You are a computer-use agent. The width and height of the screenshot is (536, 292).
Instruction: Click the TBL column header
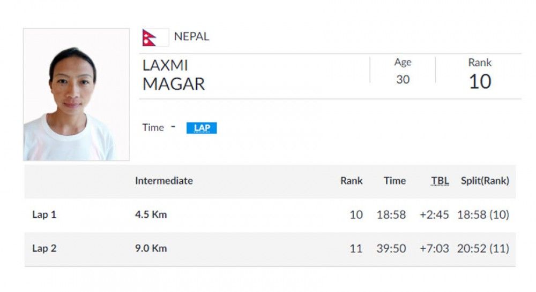click(x=440, y=181)
